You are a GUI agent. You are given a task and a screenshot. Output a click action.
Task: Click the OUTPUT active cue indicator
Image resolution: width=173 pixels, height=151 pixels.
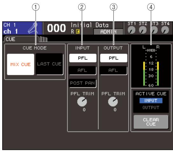(151, 108)
